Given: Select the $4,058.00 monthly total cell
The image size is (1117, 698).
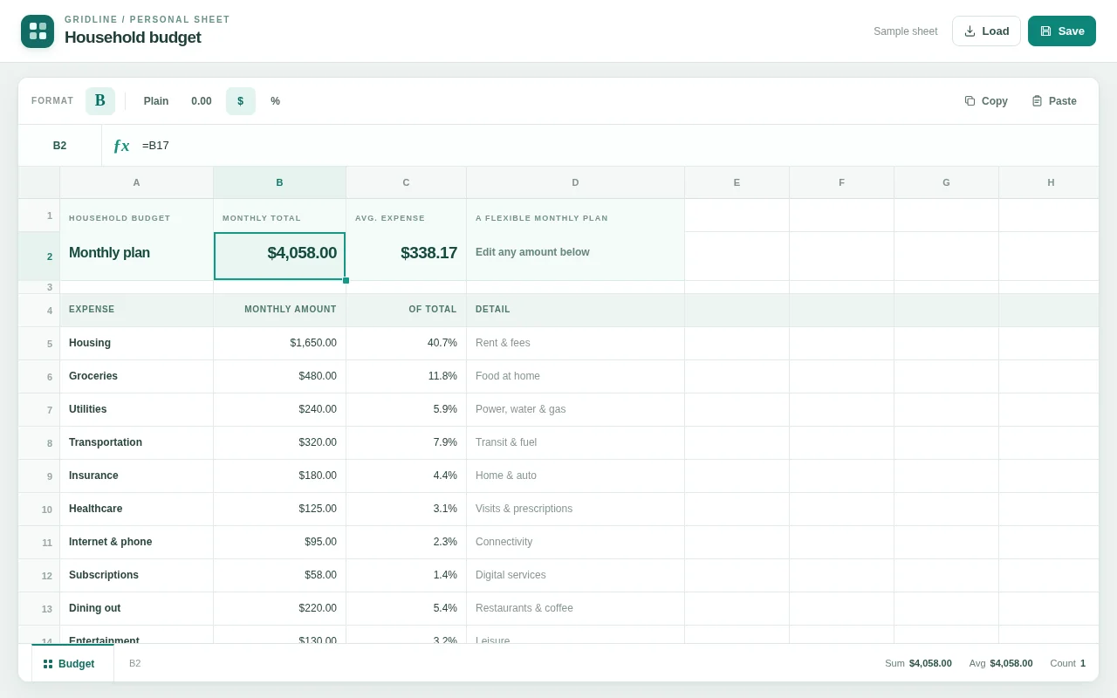Looking at the screenshot, I should coord(280,256).
